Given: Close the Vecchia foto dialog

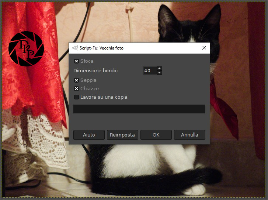Looking at the screenshot, I should pyautogui.click(x=204, y=48).
